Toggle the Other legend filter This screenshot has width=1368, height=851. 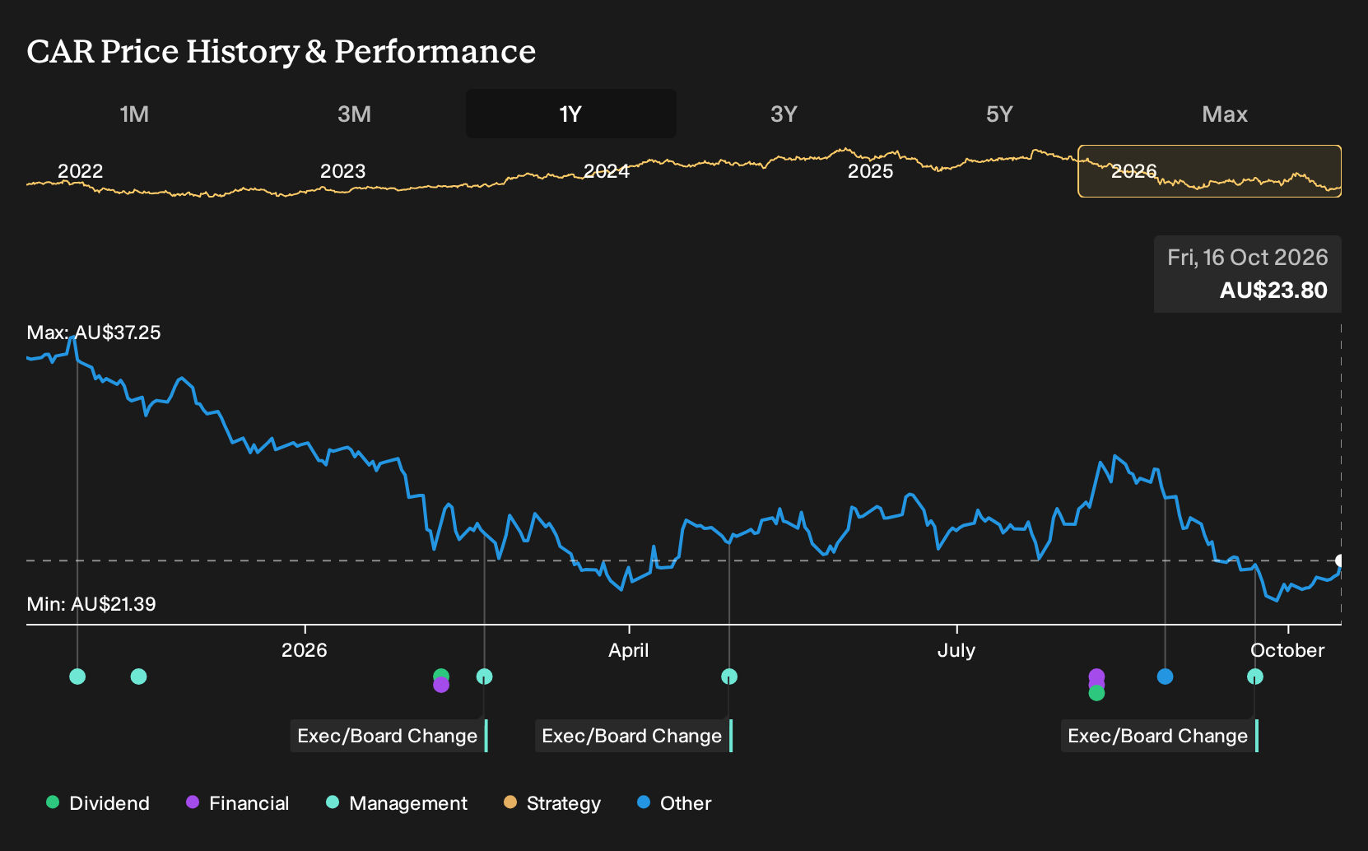pos(674,803)
